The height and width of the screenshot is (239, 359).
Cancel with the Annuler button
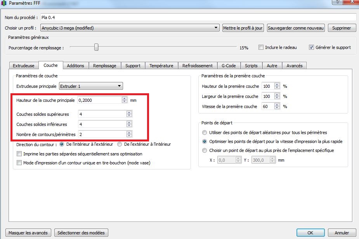(x=342, y=232)
